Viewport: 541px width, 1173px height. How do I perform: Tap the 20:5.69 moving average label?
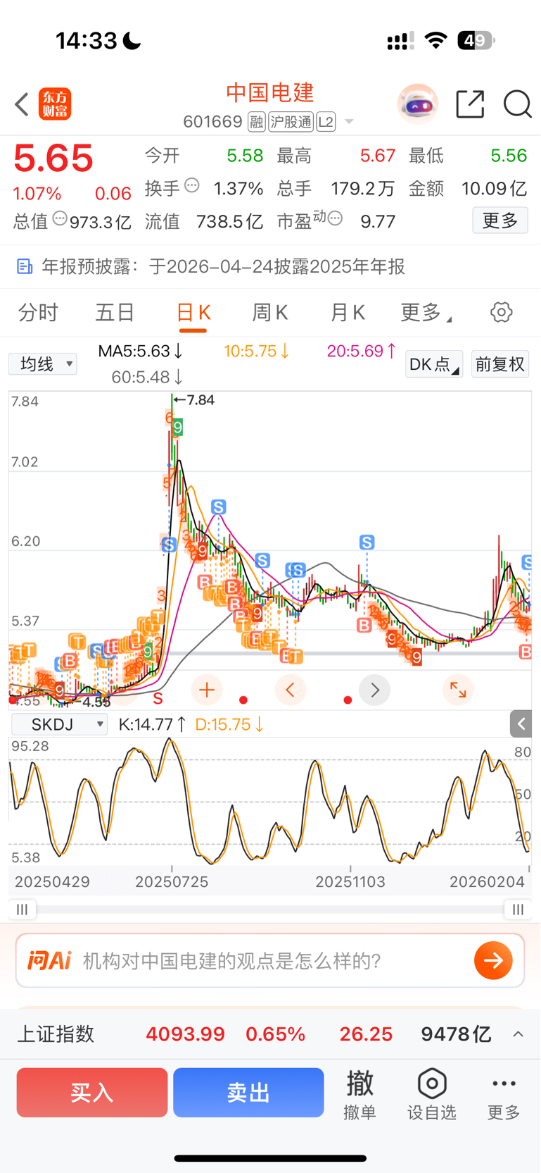(362, 351)
